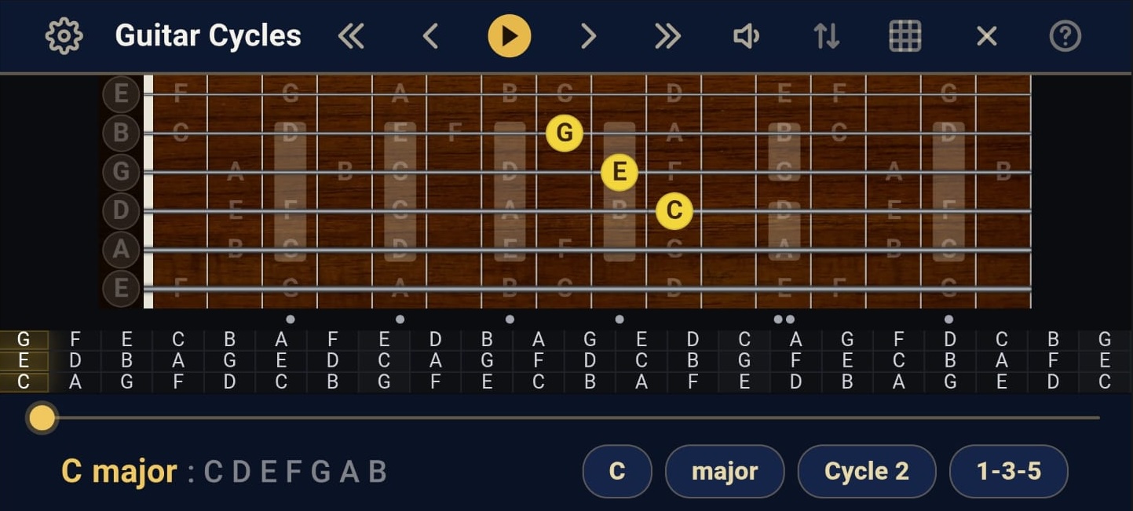
Task: Click the yellow G note on fretboard
Action: 565,133
